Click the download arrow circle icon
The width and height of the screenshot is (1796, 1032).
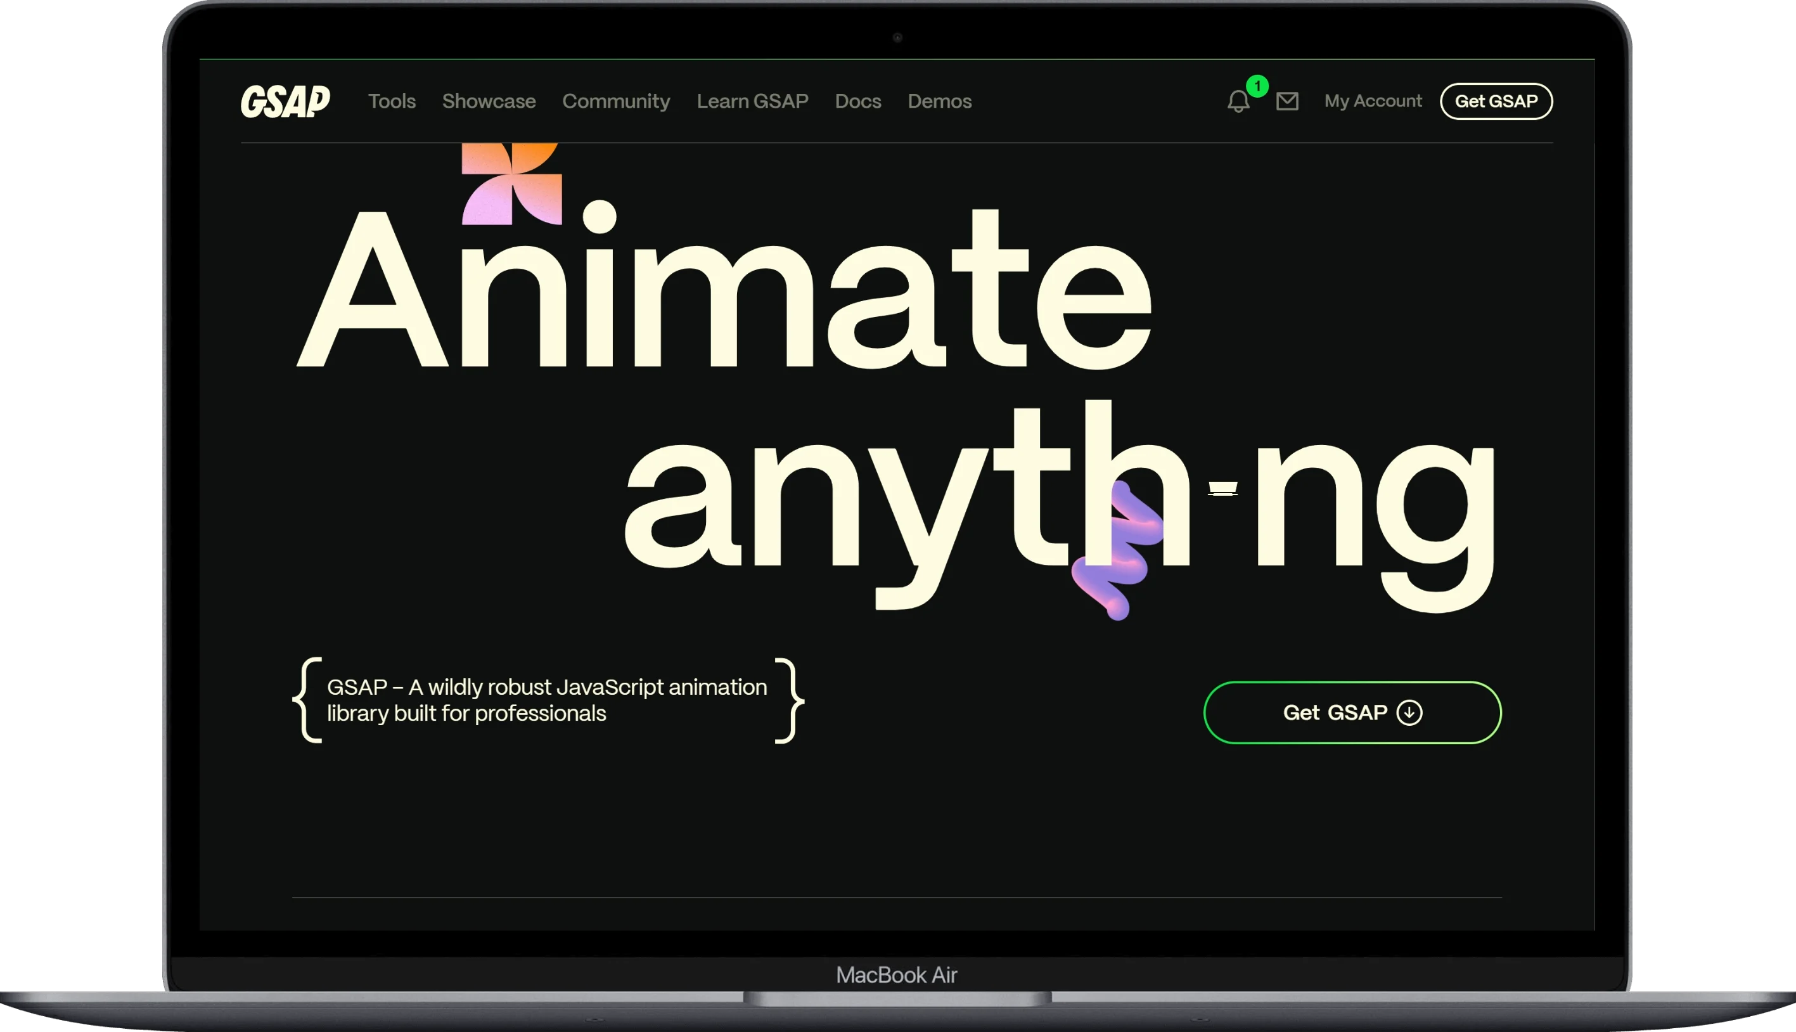(1408, 713)
